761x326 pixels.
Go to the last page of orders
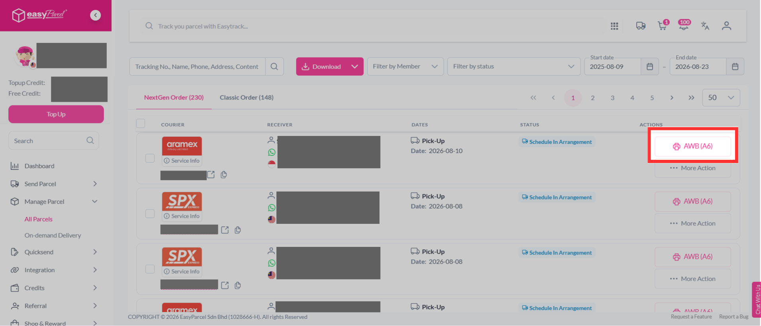click(691, 98)
